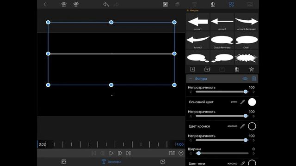The width and height of the screenshot is (296, 166).
Task: Choose the Chat1 speech bubble shape
Action: (247, 41)
